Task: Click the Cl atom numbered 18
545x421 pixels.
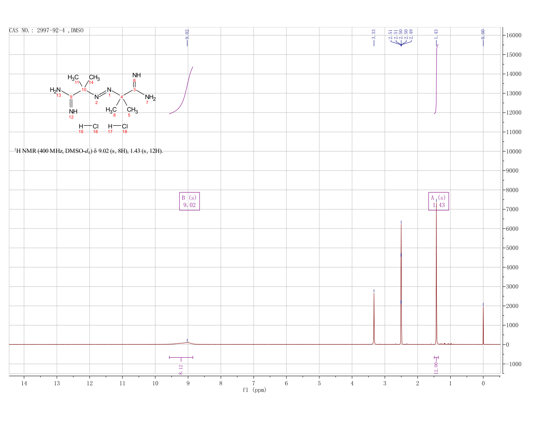Action: tap(125, 126)
